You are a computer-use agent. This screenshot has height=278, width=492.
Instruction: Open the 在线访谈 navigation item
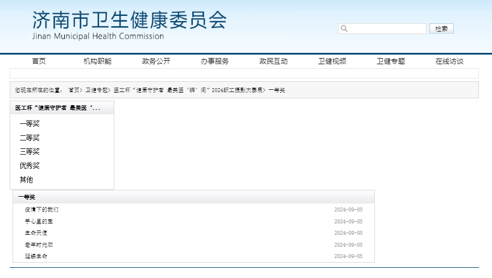449,61
